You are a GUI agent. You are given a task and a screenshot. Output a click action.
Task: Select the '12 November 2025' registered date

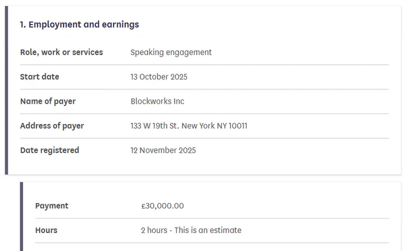163,150
